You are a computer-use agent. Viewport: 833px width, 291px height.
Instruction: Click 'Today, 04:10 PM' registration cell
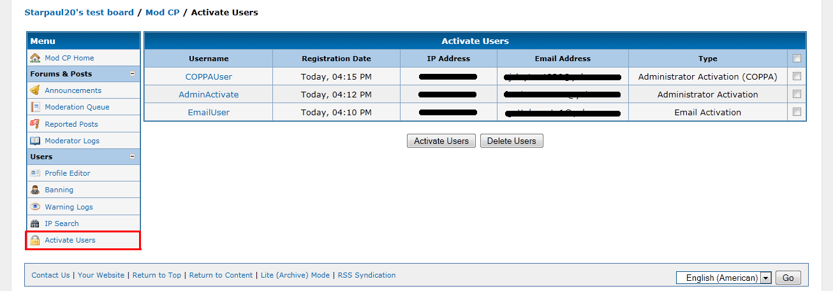(x=336, y=112)
